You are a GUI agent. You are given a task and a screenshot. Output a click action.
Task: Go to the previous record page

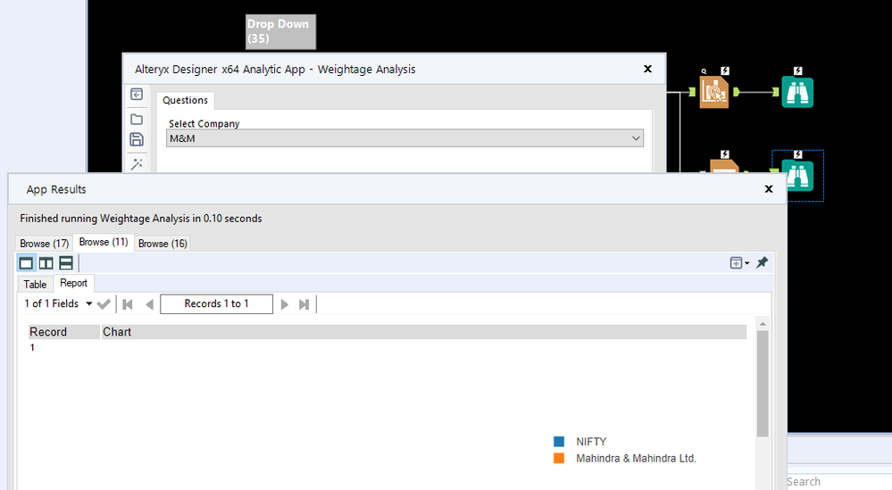[150, 304]
